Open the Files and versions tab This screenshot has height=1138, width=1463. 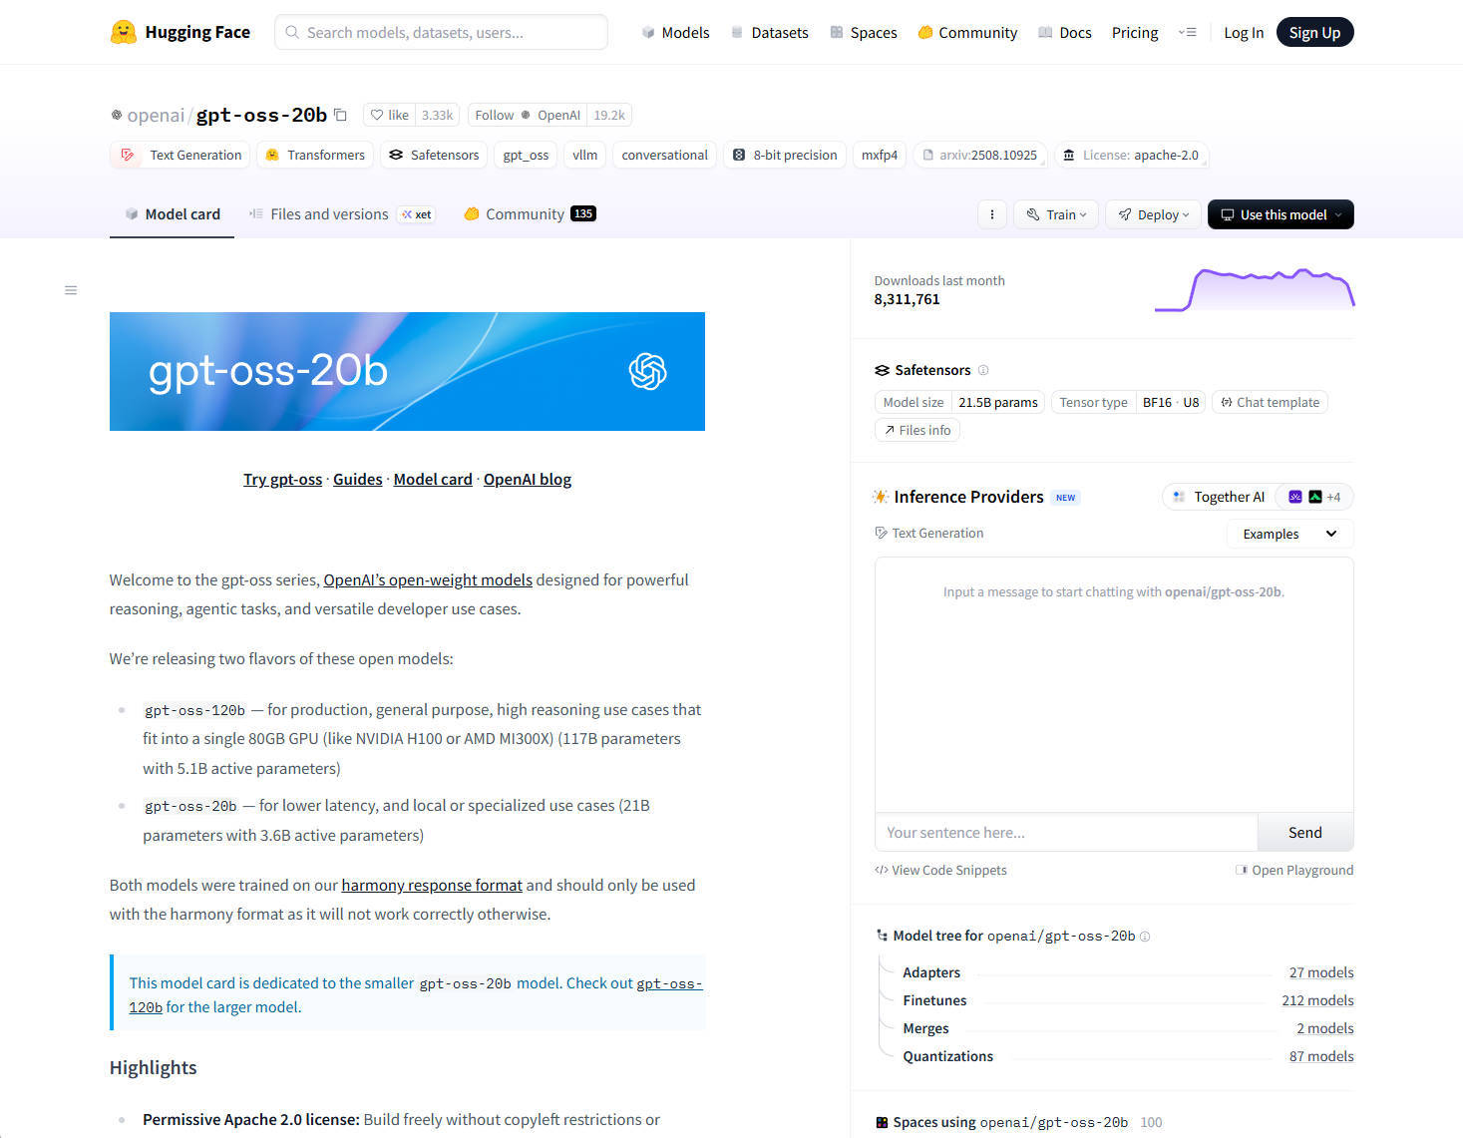341,214
